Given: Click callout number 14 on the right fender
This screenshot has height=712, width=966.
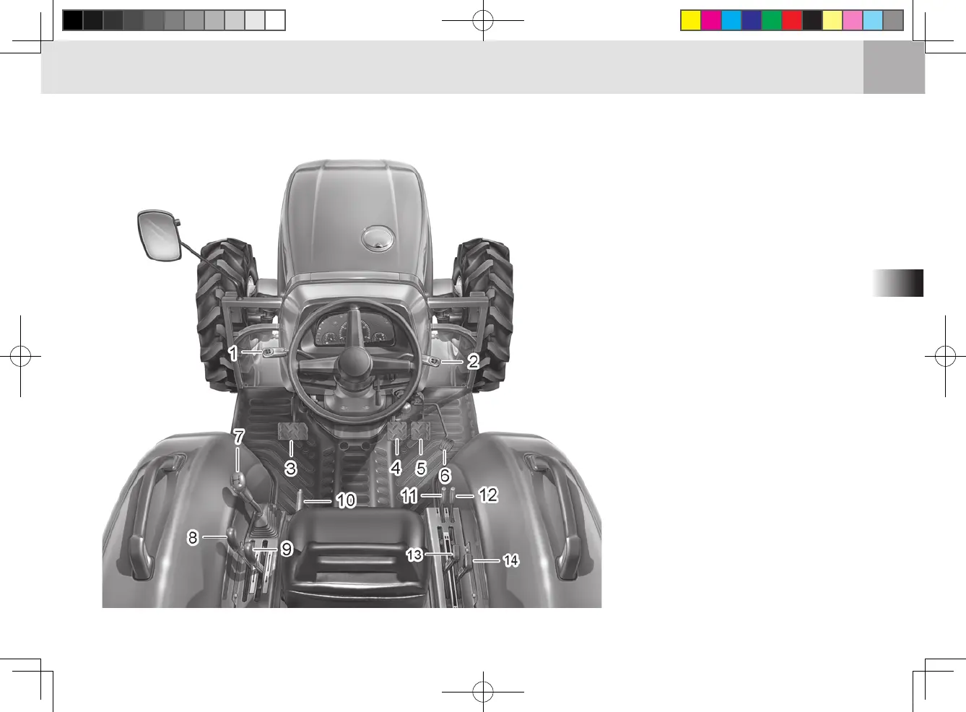Looking at the screenshot, I should coord(510,560).
